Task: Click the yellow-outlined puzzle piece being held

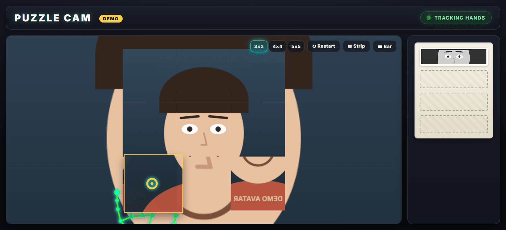Action: [x=153, y=183]
